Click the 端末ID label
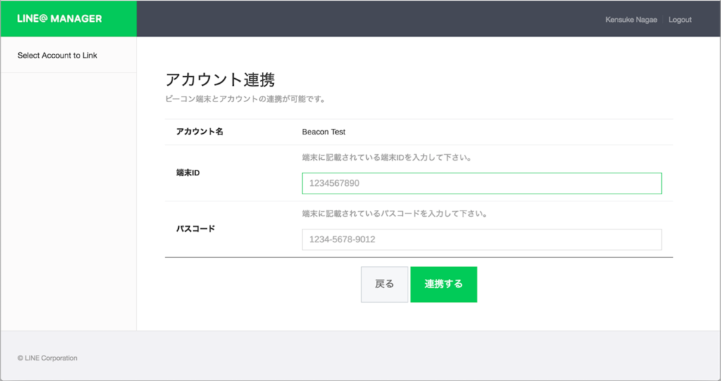Screen dimensions: 721x381 187,173
